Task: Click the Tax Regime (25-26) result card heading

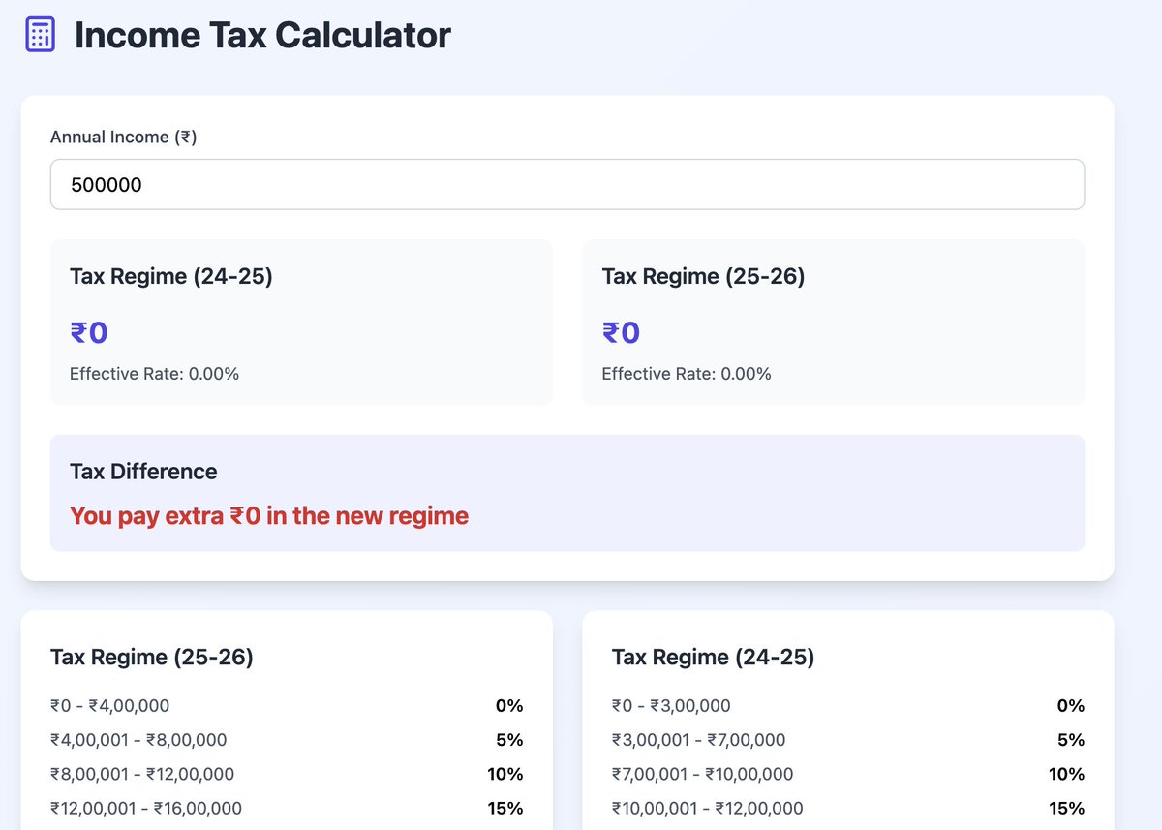Action: click(x=704, y=276)
